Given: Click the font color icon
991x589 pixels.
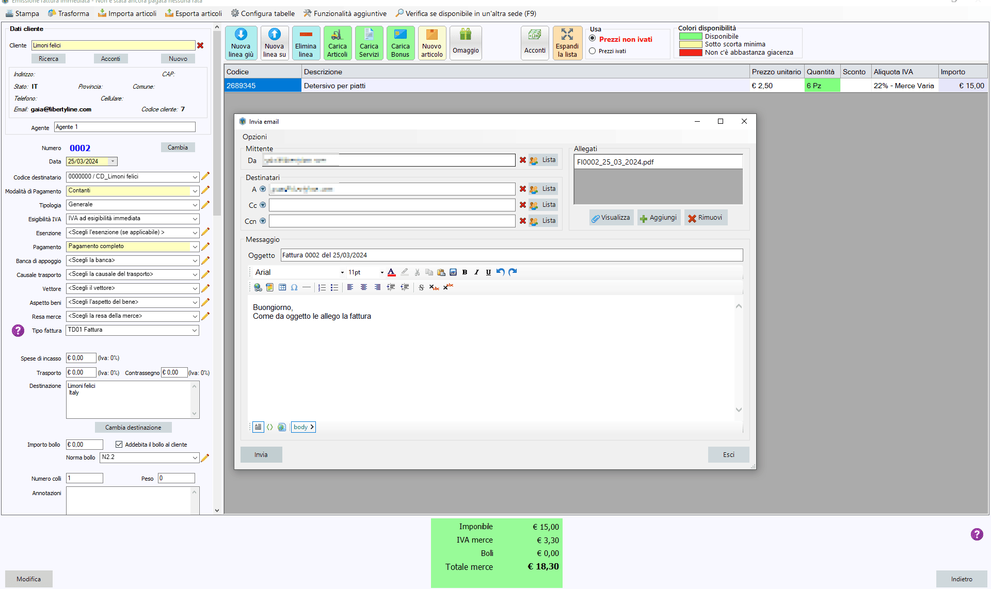Looking at the screenshot, I should point(391,272).
